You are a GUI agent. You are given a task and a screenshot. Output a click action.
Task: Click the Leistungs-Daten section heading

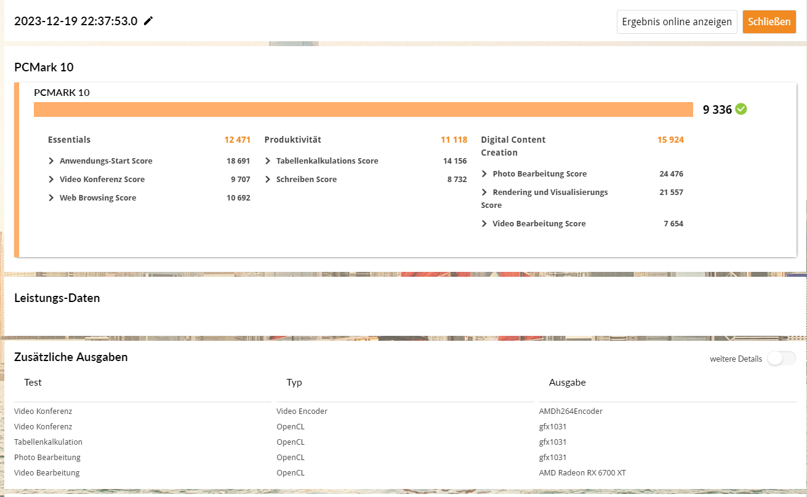(57, 298)
